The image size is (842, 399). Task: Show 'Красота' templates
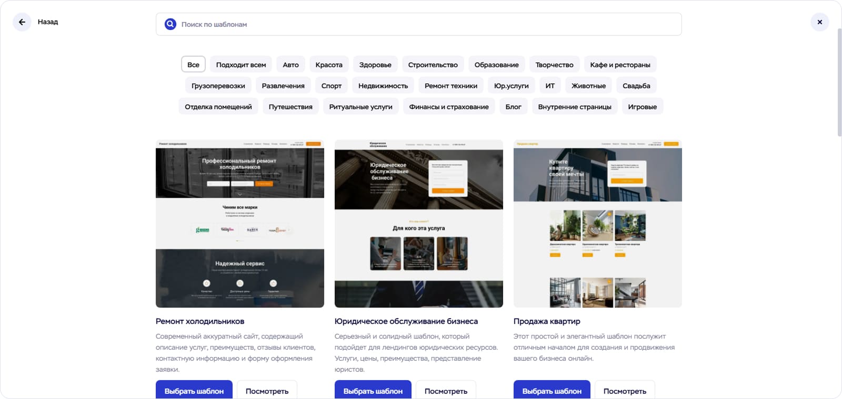(x=329, y=65)
